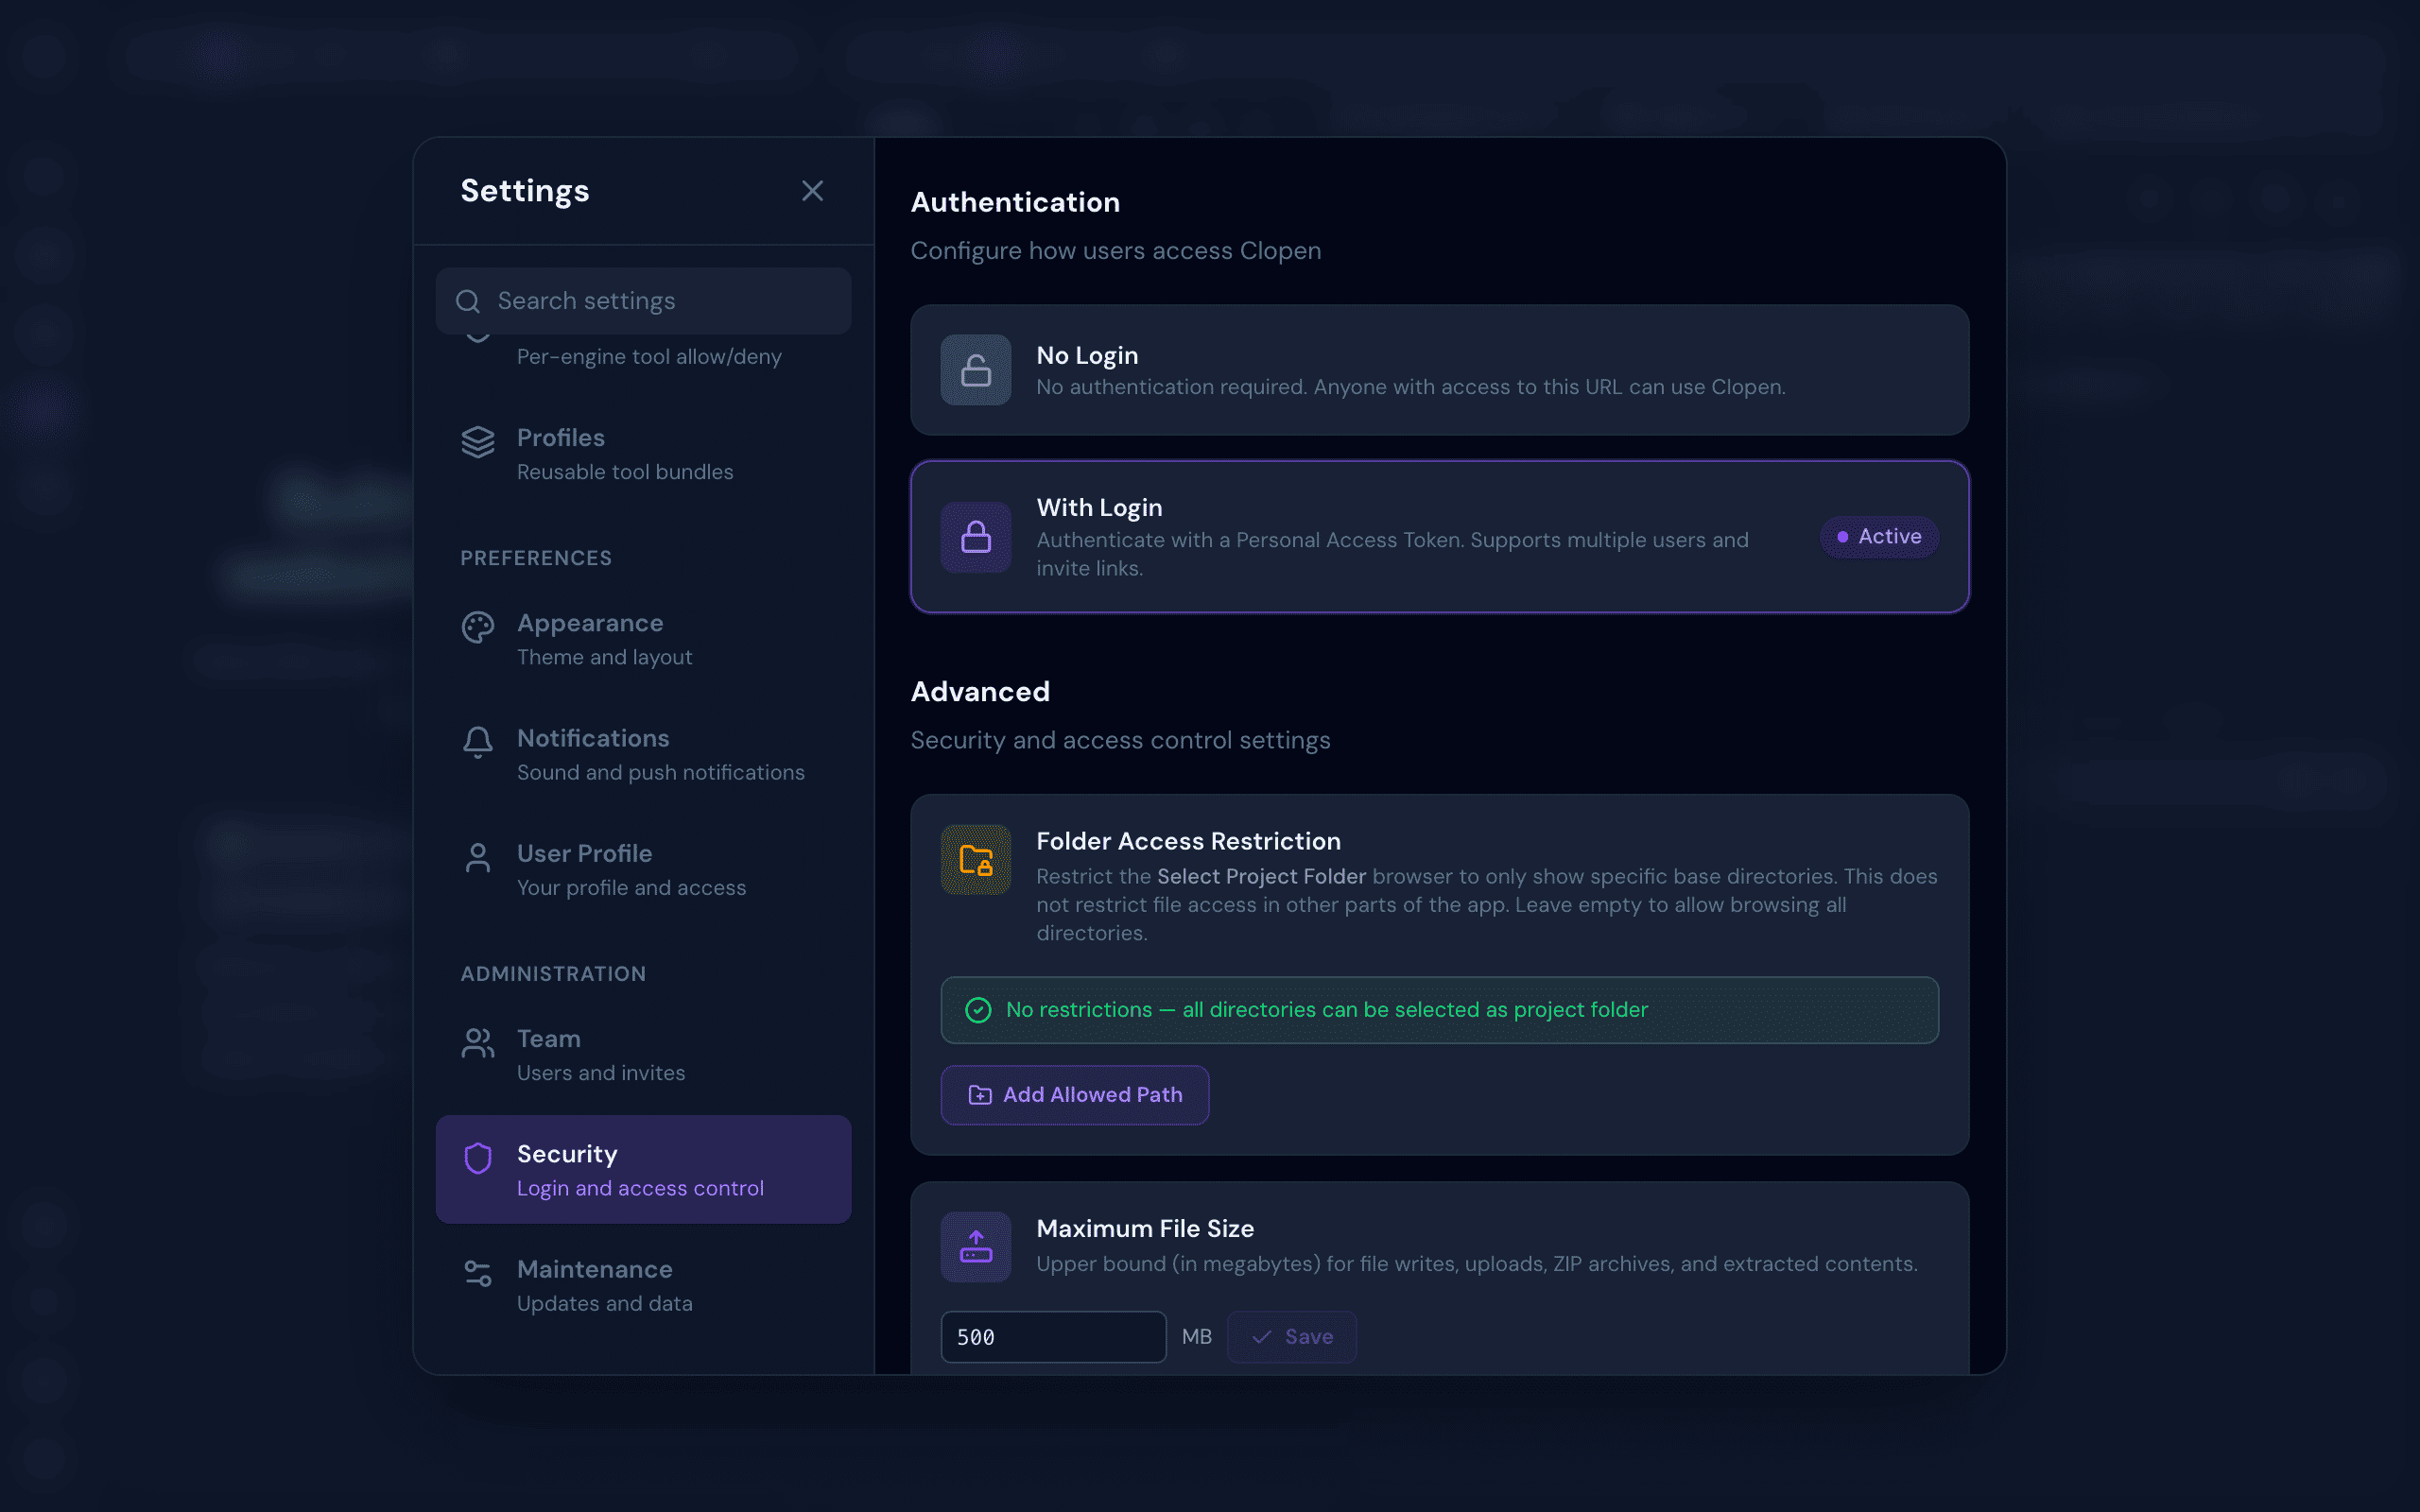Select the No Login authentication option
The width and height of the screenshot is (2420, 1512).
coord(1440,370)
